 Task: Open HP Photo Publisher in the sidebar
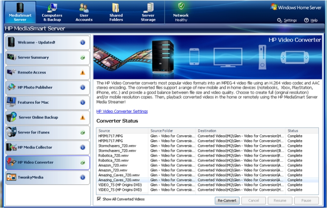point(48,87)
